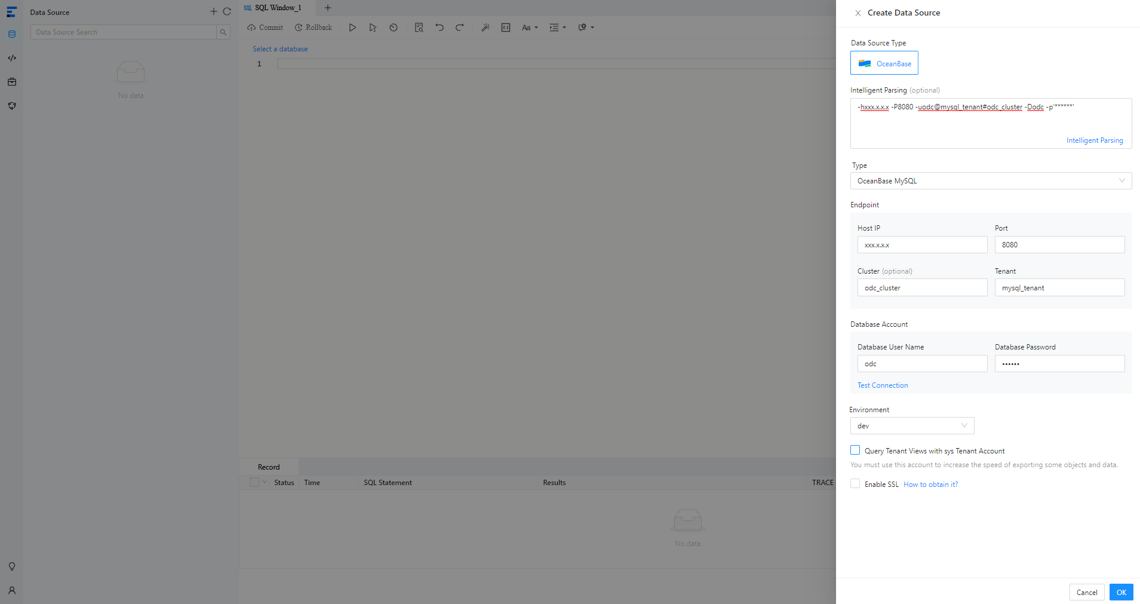Refresh the Data Source list
Viewport: 1140px width, 604px height.
pyautogui.click(x=227, y=12)
